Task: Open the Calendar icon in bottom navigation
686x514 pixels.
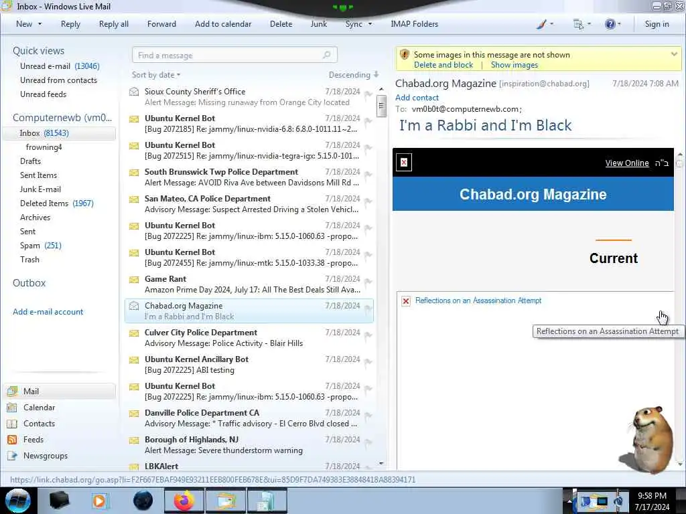Action: click(x=12, y=408)
